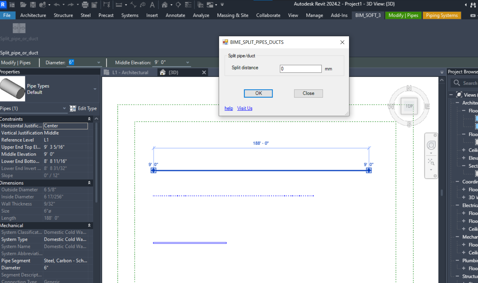Collapse the Views node in Project Browser
The width and height of the screenshot is (478, 283).
point(451,95)
